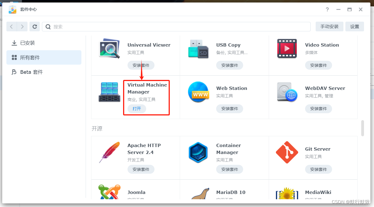This screenshot has height=207, width=374.
Task: Click the Git Server title
Action: [318, 149]
